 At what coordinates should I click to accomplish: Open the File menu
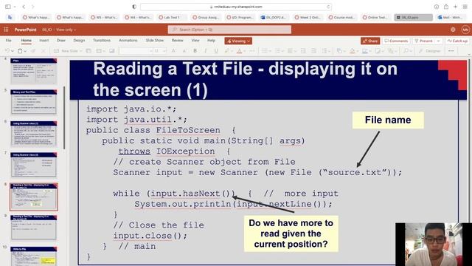[x=8, y=41]
